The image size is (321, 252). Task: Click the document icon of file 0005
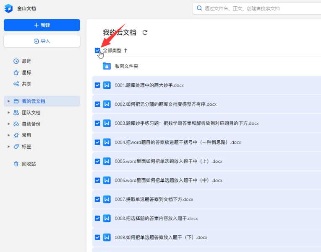(x=107, y=161)
